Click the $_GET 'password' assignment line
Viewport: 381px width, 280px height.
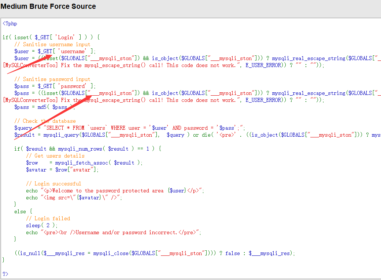(x=55, y=86)
